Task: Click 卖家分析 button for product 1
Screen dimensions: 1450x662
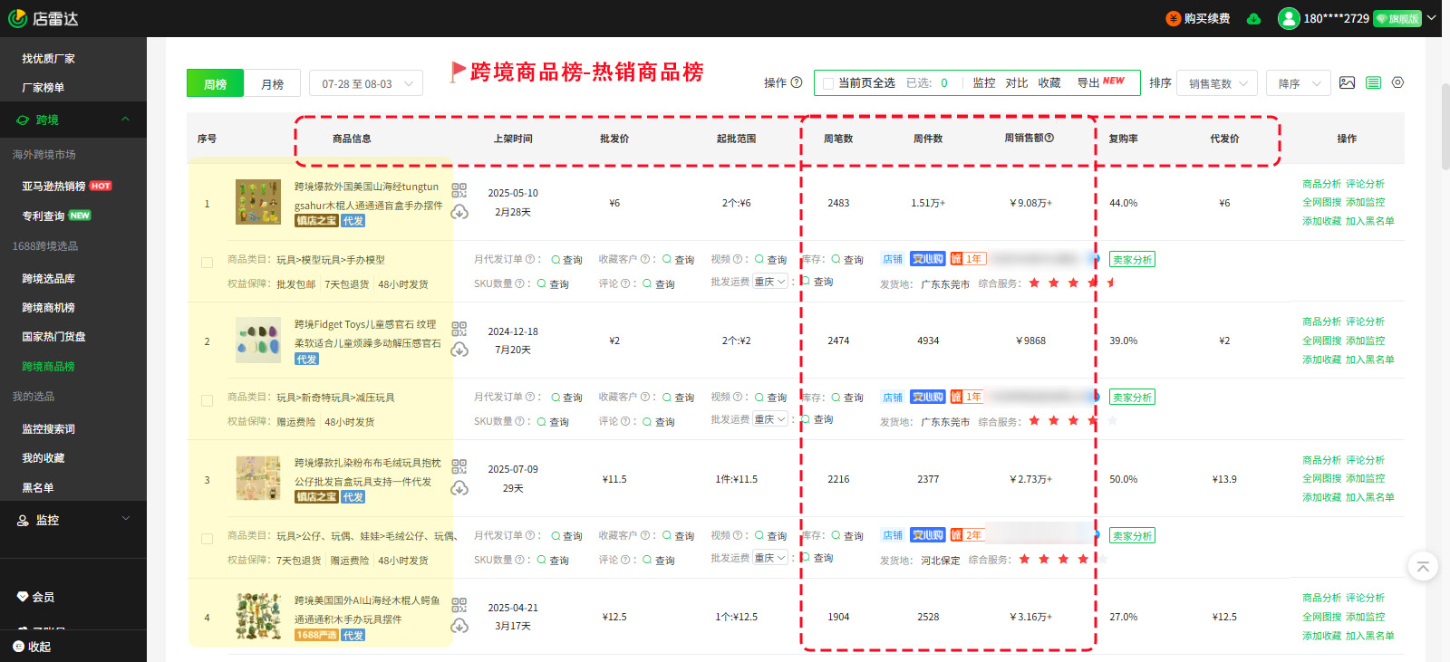Action: (x=1132, y=260)
